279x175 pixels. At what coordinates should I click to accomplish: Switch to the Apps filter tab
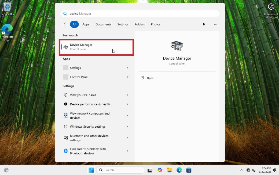pyautogui.click(x=86, y=24)
